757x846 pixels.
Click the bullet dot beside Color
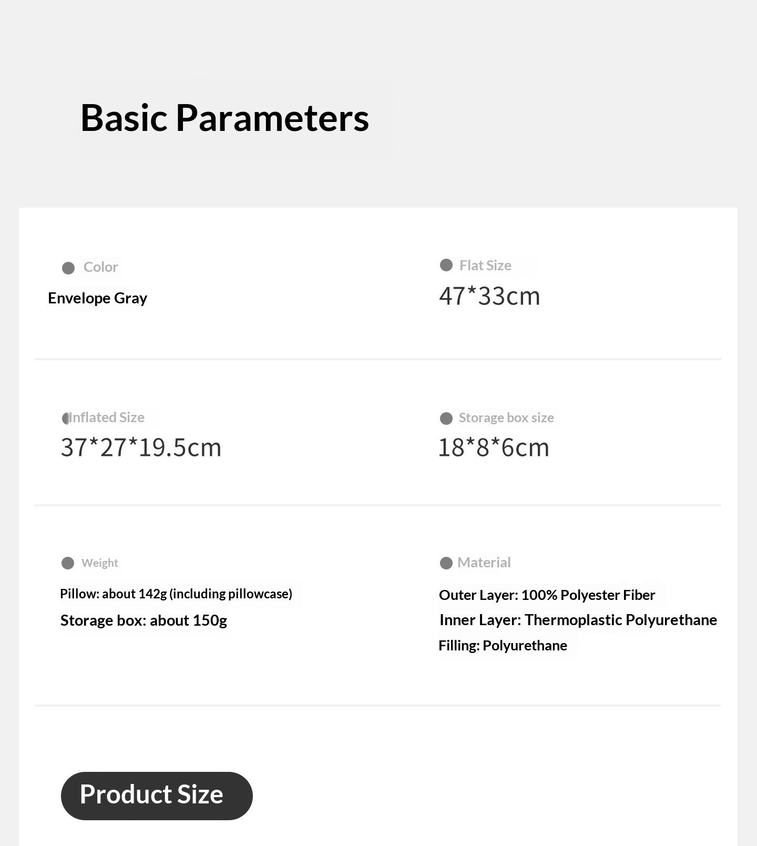click(68, 268)
